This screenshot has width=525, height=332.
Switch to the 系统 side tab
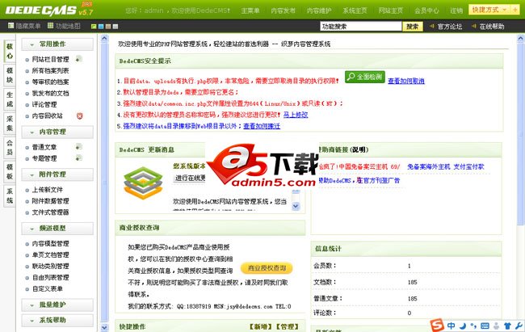pos(10,195)
